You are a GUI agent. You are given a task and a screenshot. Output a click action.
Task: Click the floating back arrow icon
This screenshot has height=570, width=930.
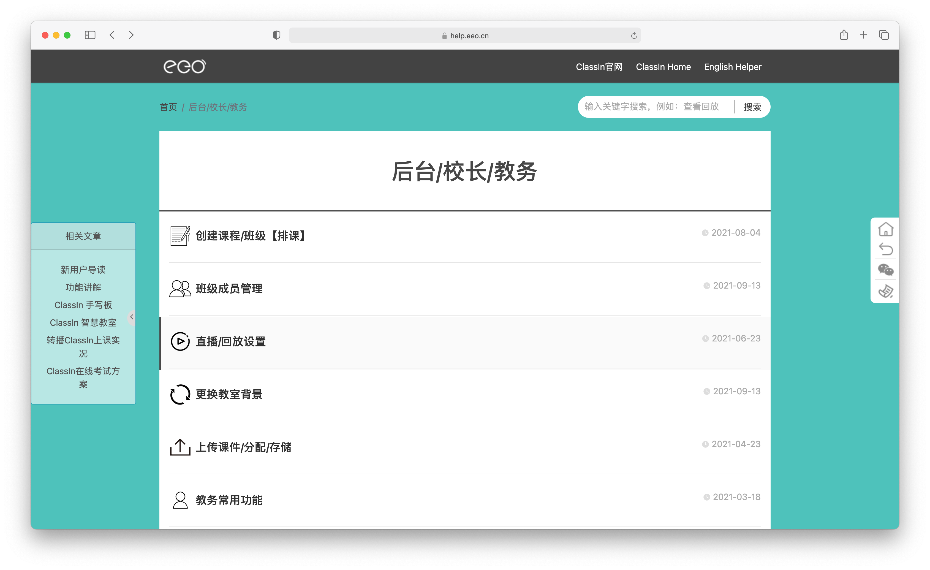point(885,249)
